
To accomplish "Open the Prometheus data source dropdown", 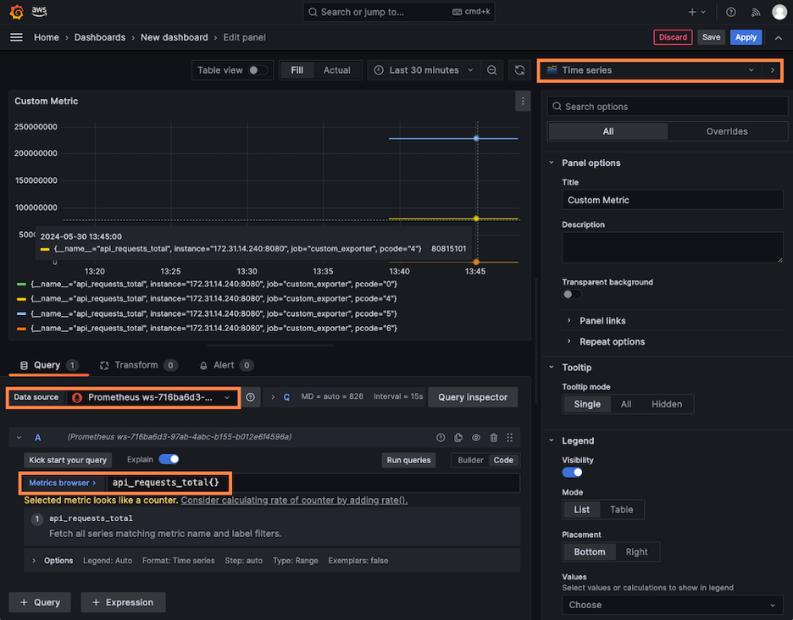I will tap(151, 397).
